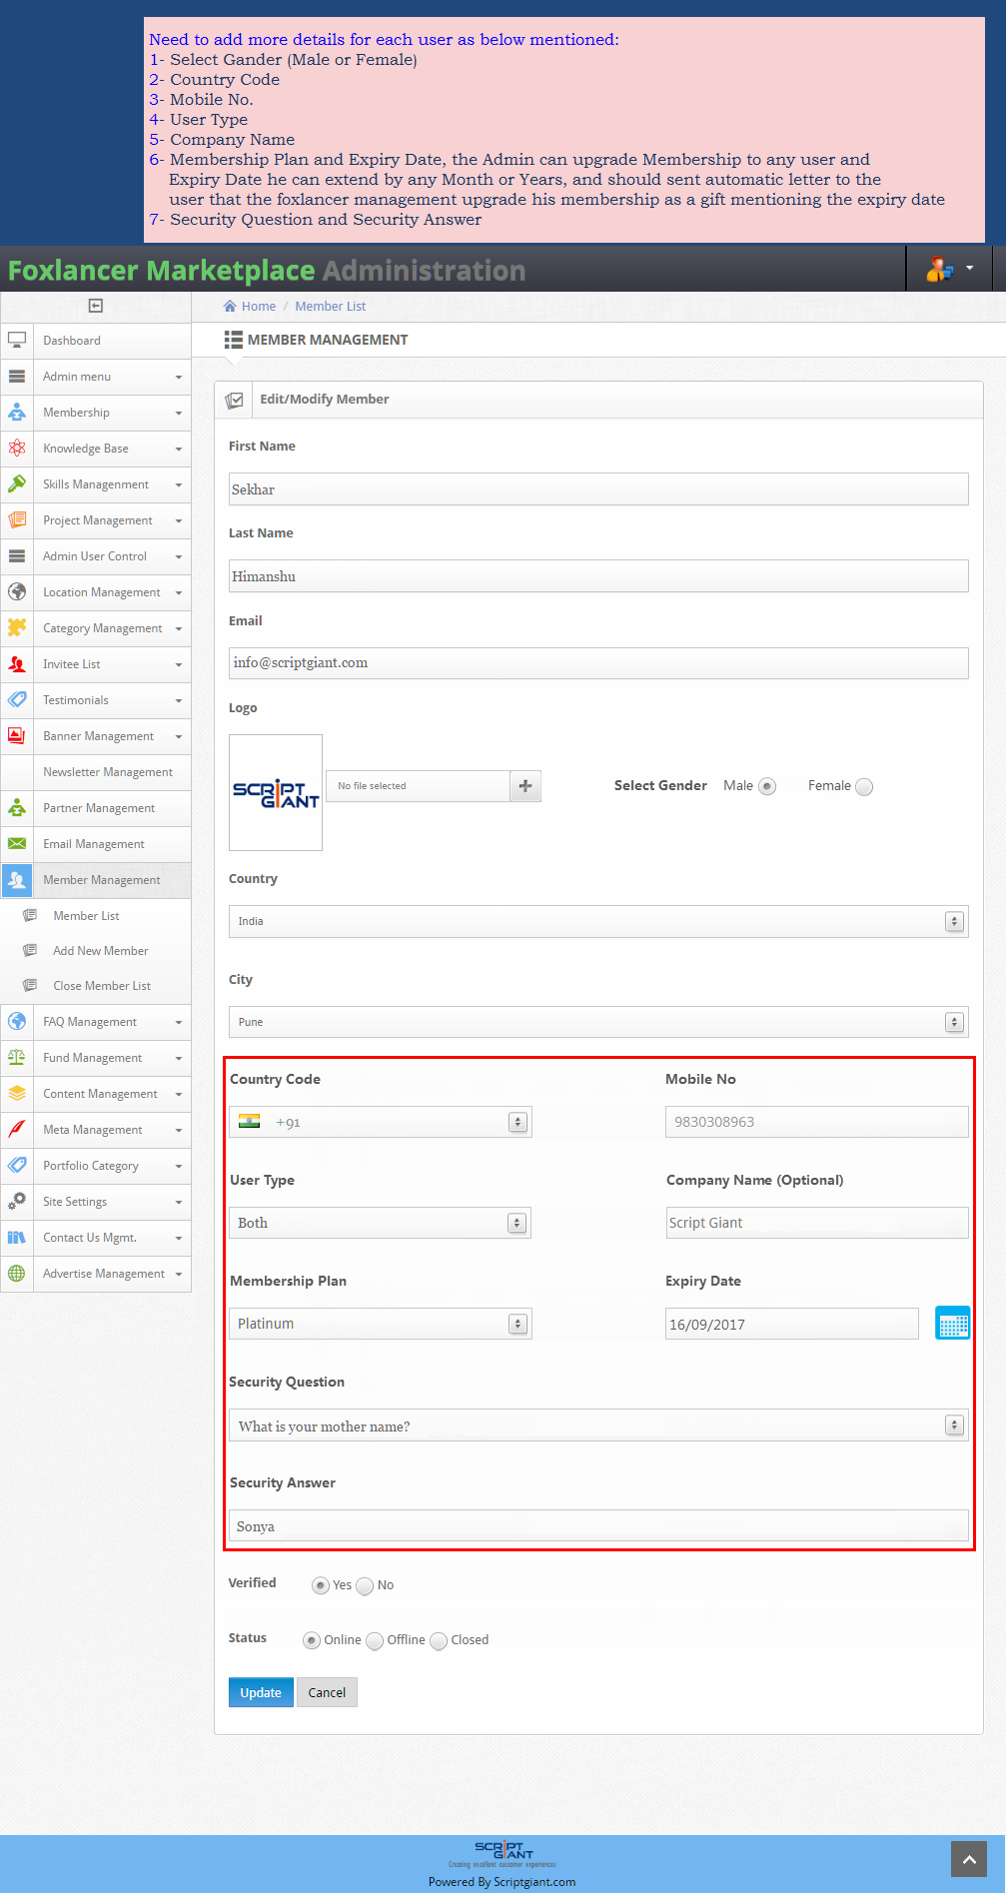Image resolution: width=1006 pixels, height=1893 pixels.
Task: Click the Knowledge Base atom icon
Action: point(17,449)
